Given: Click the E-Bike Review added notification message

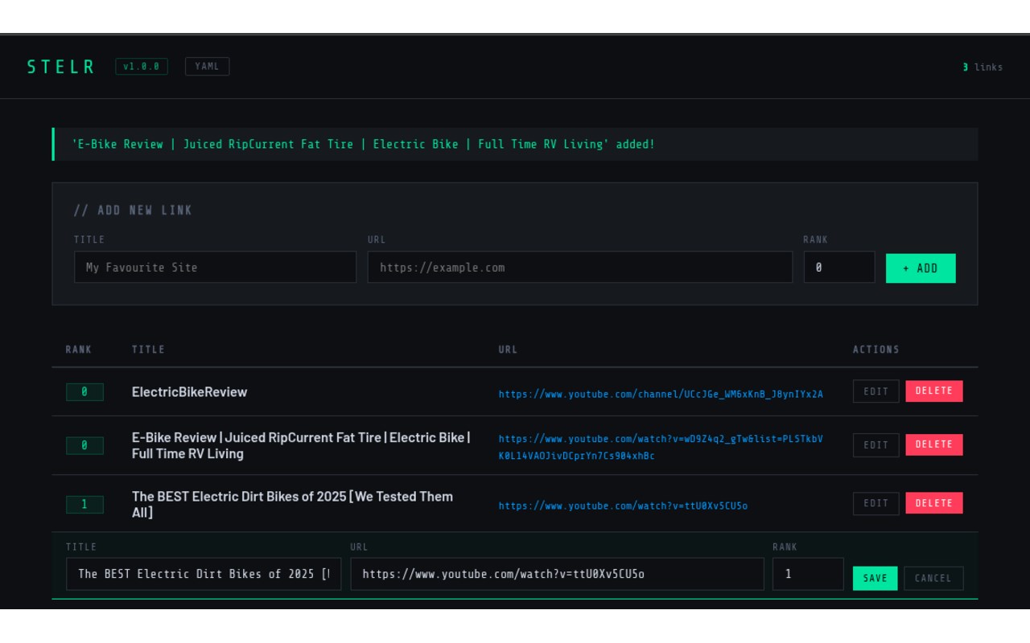Looking at the screenshot, I should coord(515,145).
